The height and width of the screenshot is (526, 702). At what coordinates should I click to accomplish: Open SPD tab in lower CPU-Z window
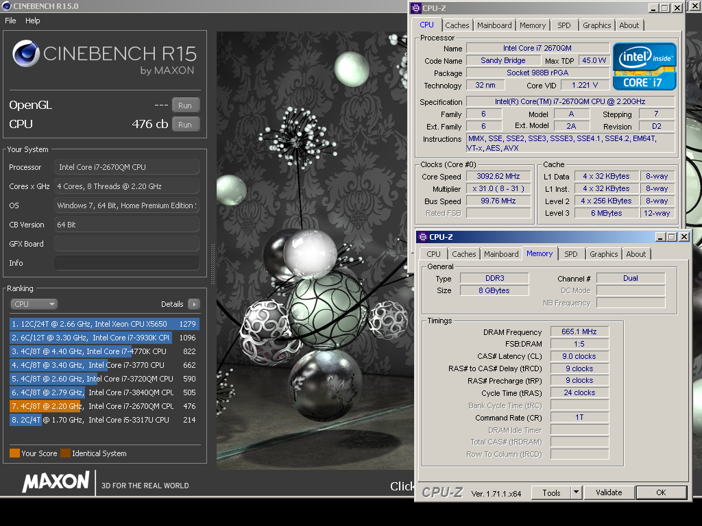[571, 254]
